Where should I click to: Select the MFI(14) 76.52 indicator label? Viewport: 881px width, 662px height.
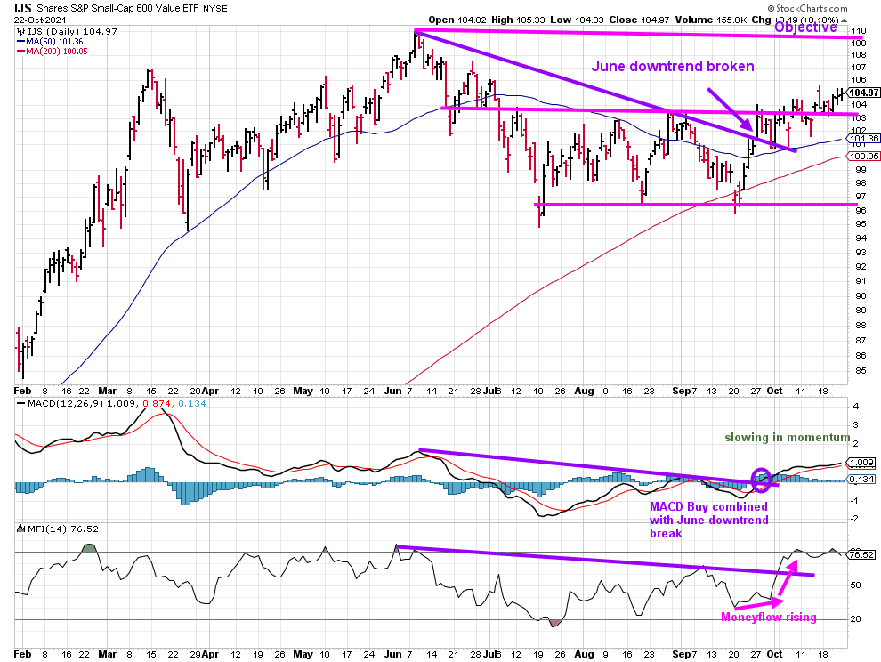(x=62, y=529)
